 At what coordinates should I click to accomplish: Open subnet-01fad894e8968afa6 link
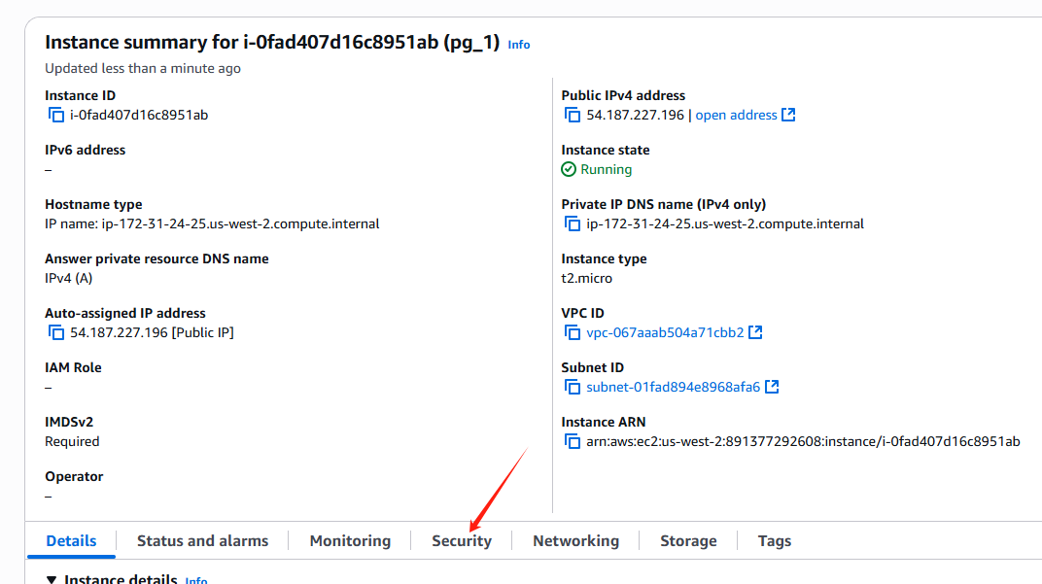coord(673,388)
